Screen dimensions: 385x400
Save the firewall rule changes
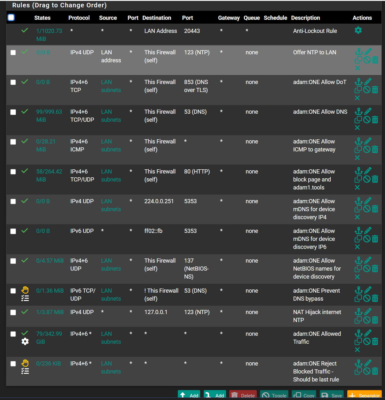pyautogui.click(x=332, y=396)
